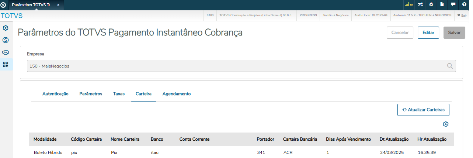
Task: Open the gear settings icon in left sidebar
Action: (x=6, y=28)
